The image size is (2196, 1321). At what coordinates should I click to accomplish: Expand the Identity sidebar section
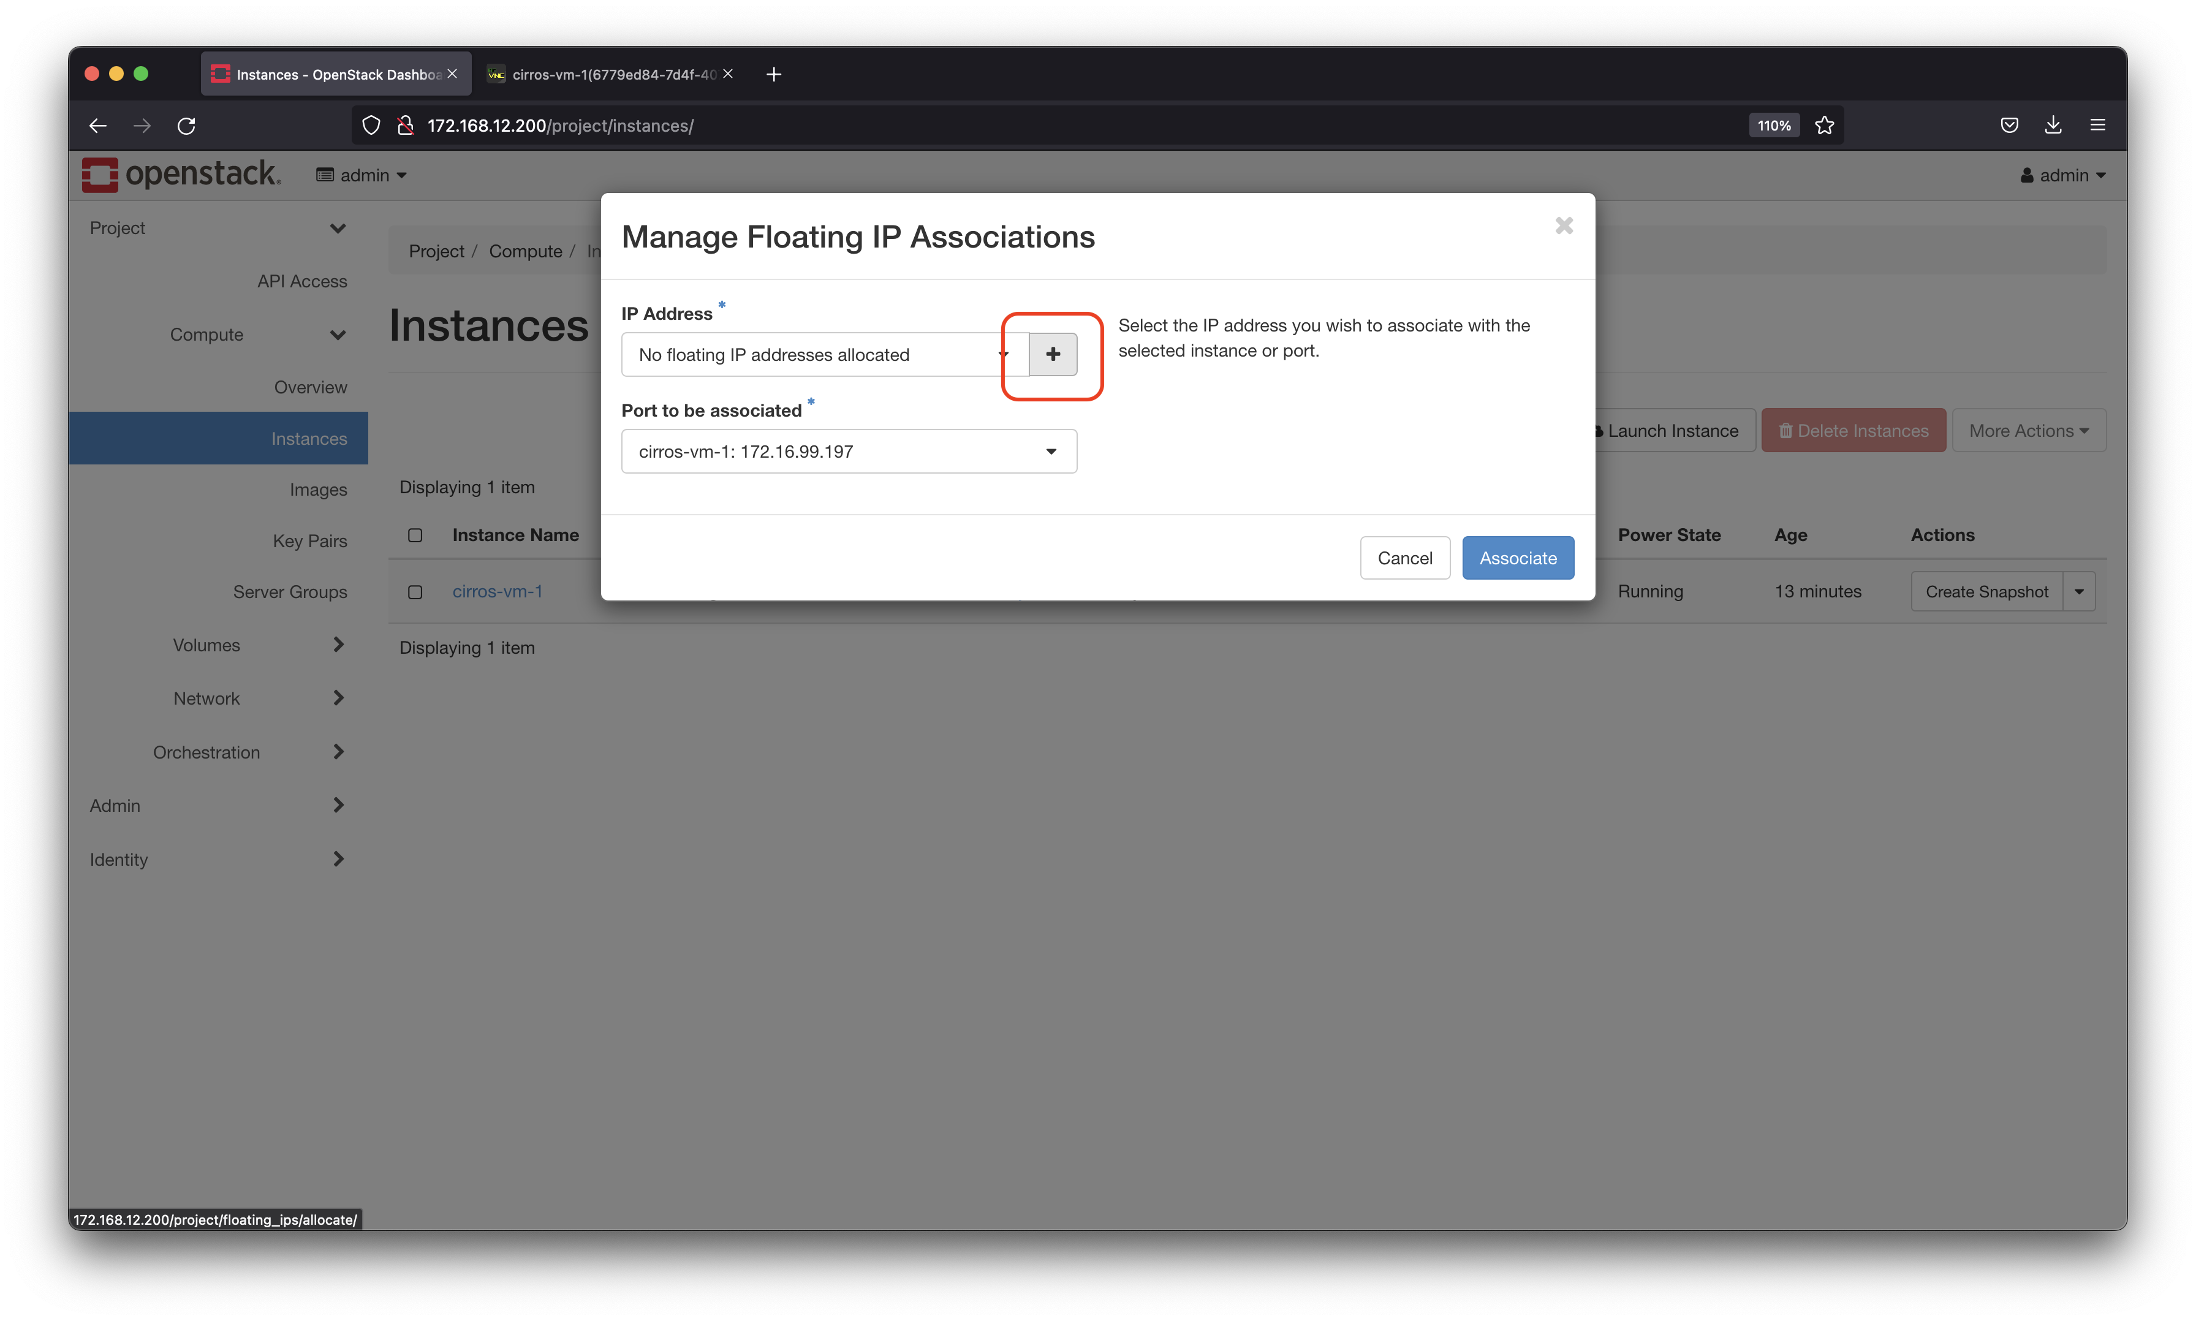coord(218,860)
